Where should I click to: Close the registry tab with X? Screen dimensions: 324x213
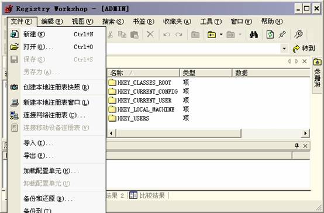[304, 61]
